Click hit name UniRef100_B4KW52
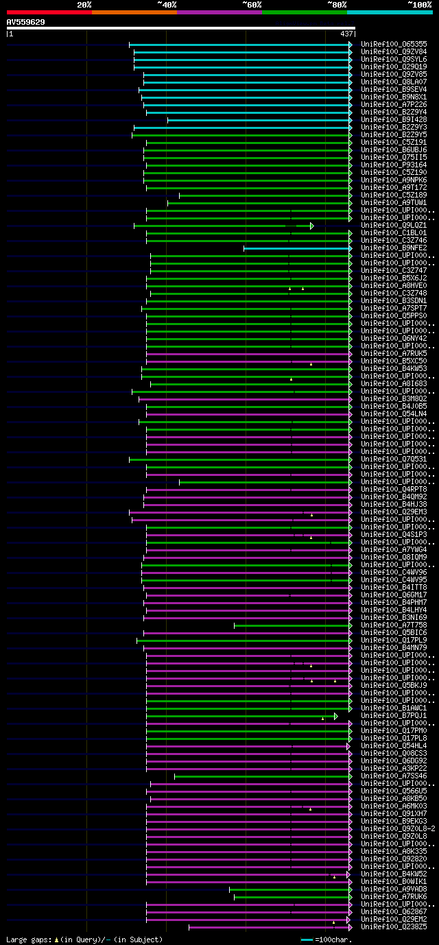 tap(394, 874)
